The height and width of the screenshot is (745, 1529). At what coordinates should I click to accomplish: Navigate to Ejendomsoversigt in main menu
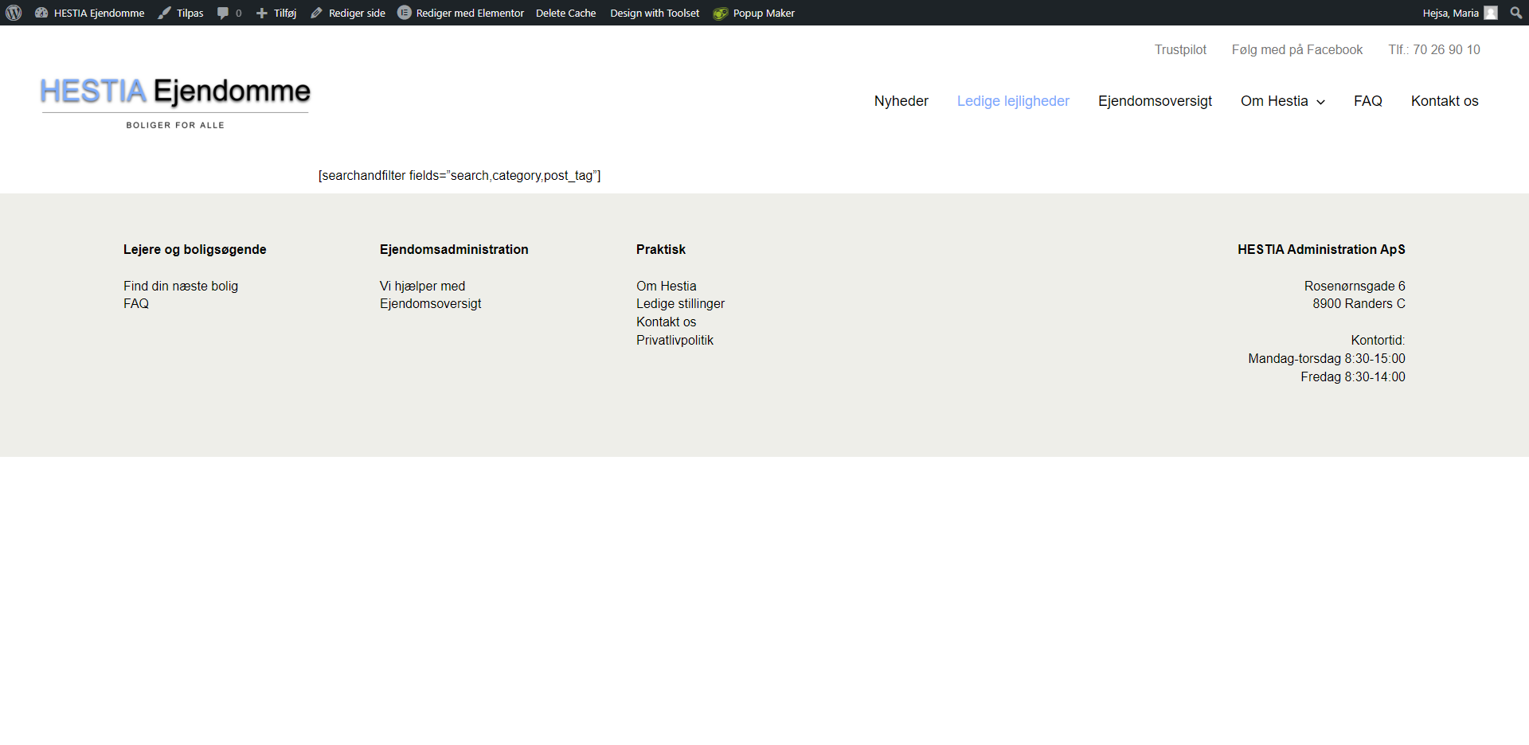(x=1155, y=101)
